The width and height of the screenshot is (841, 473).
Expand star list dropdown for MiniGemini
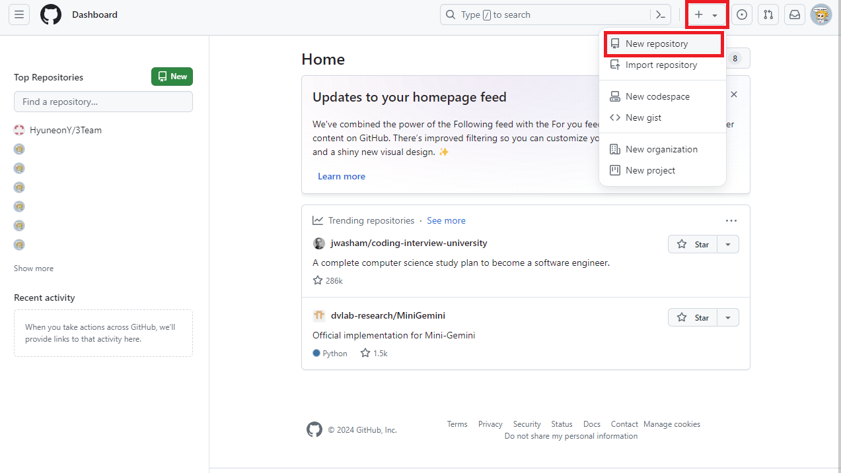tap(728, 317)
